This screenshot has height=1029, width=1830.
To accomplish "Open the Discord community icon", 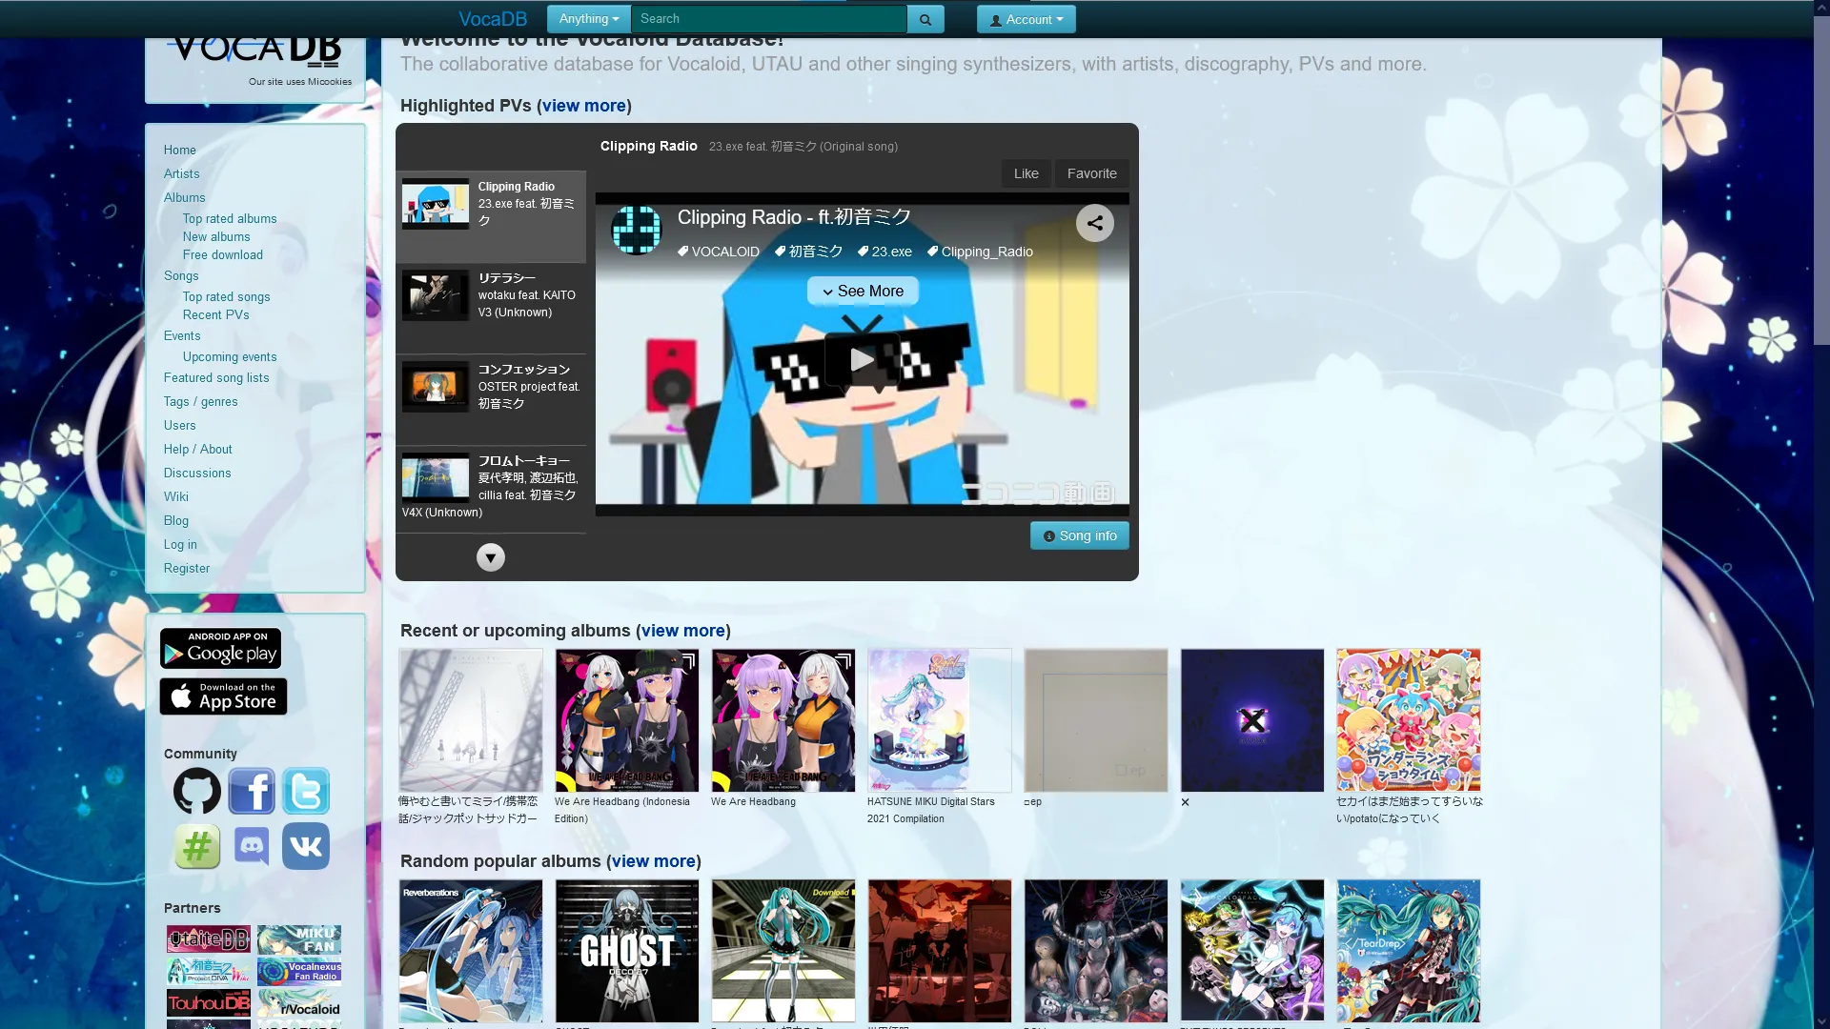I will pos(252,846).
